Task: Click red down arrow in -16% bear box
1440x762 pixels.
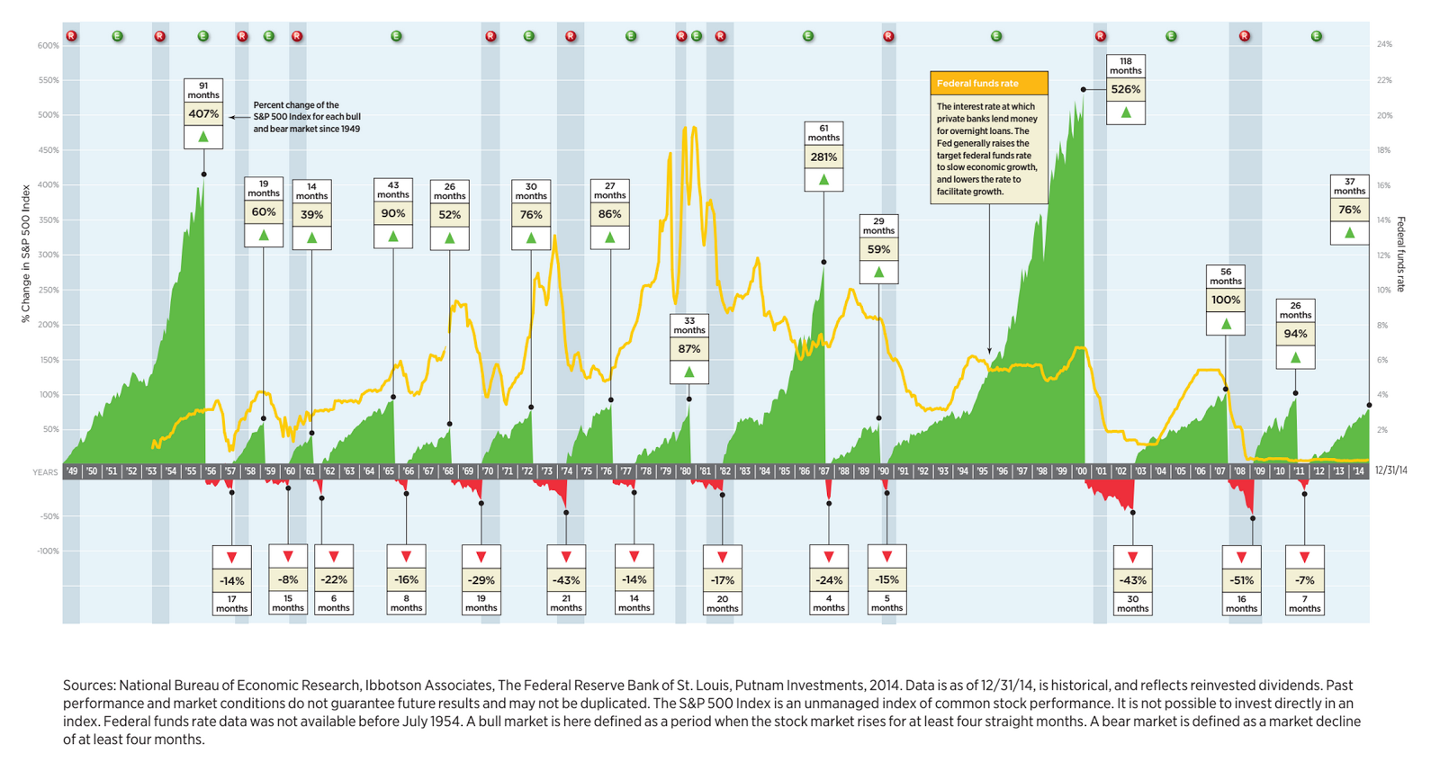Action: tap(406, 557)
